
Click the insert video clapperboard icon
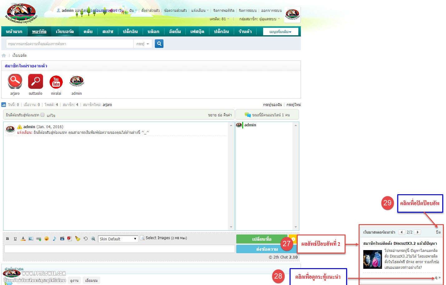tap(62, 239)
